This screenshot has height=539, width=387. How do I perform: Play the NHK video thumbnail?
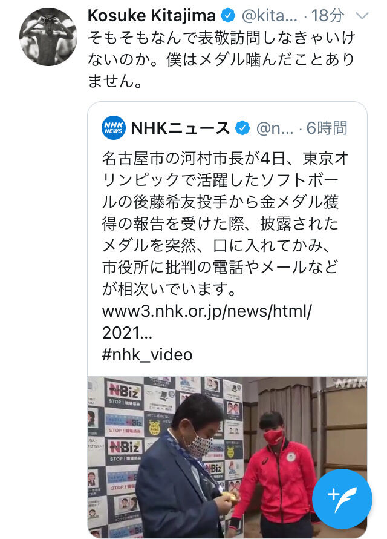227,457
